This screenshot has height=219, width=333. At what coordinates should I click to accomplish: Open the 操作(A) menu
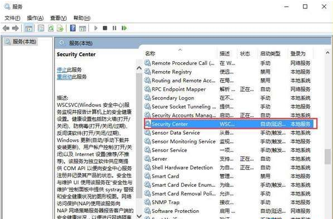[x=35, y=18]
